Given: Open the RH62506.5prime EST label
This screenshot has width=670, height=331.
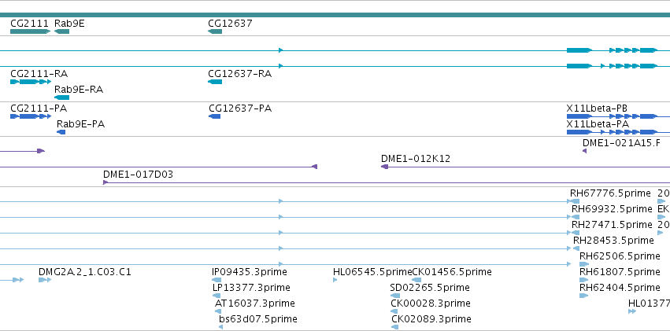Looking at the screenshot, I should [620, 256].
